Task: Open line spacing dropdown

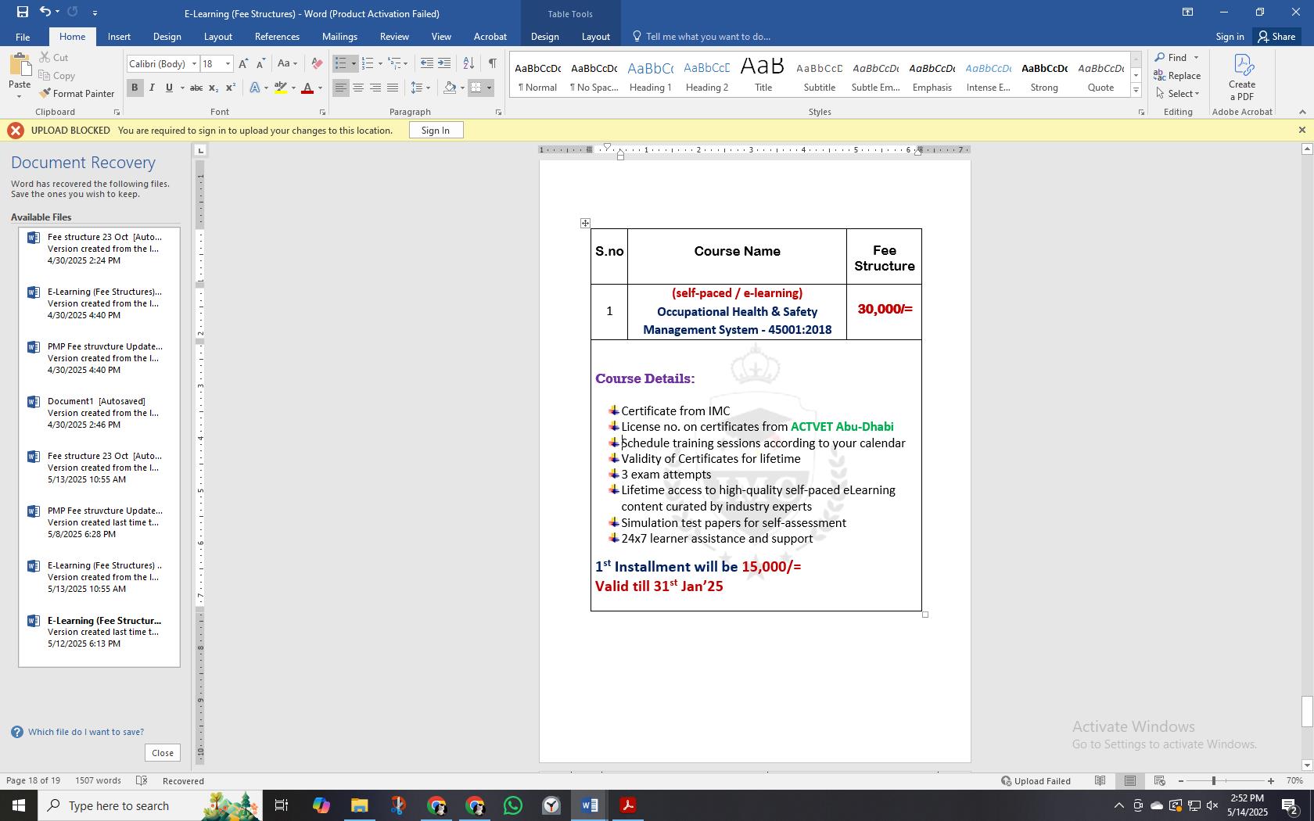Action: point(421,88)
